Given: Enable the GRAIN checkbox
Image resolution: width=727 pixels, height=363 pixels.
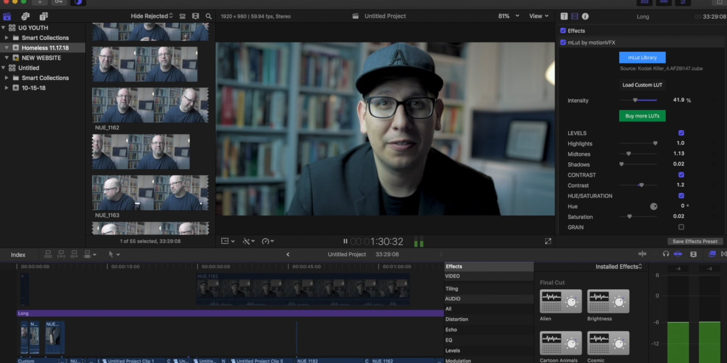Looking at the screenshot, I should click(681, 227).
